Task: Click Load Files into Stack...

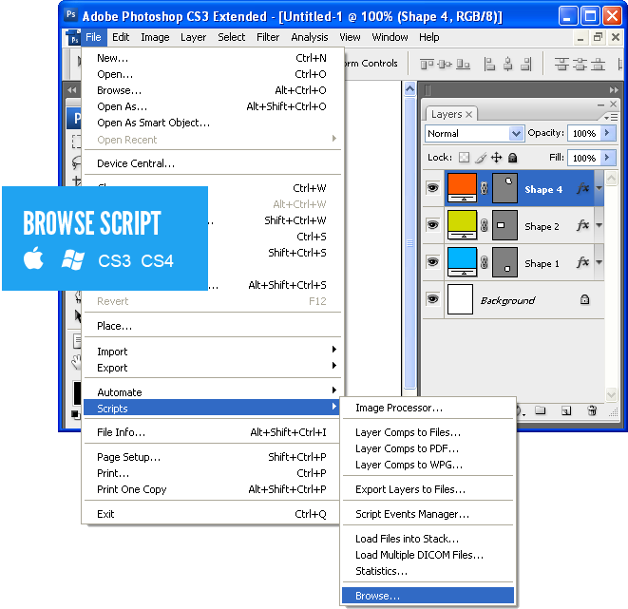Action: tap(428, 539)
